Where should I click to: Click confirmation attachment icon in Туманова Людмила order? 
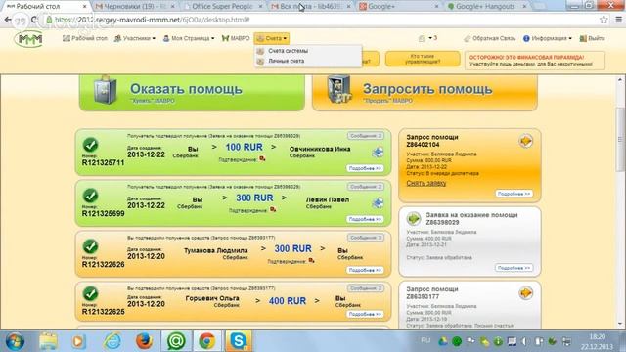311,261
